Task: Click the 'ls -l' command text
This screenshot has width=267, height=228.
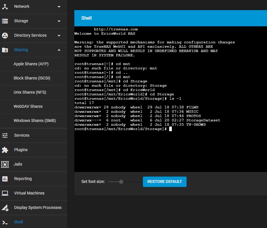Action: (x=175, y=99)
